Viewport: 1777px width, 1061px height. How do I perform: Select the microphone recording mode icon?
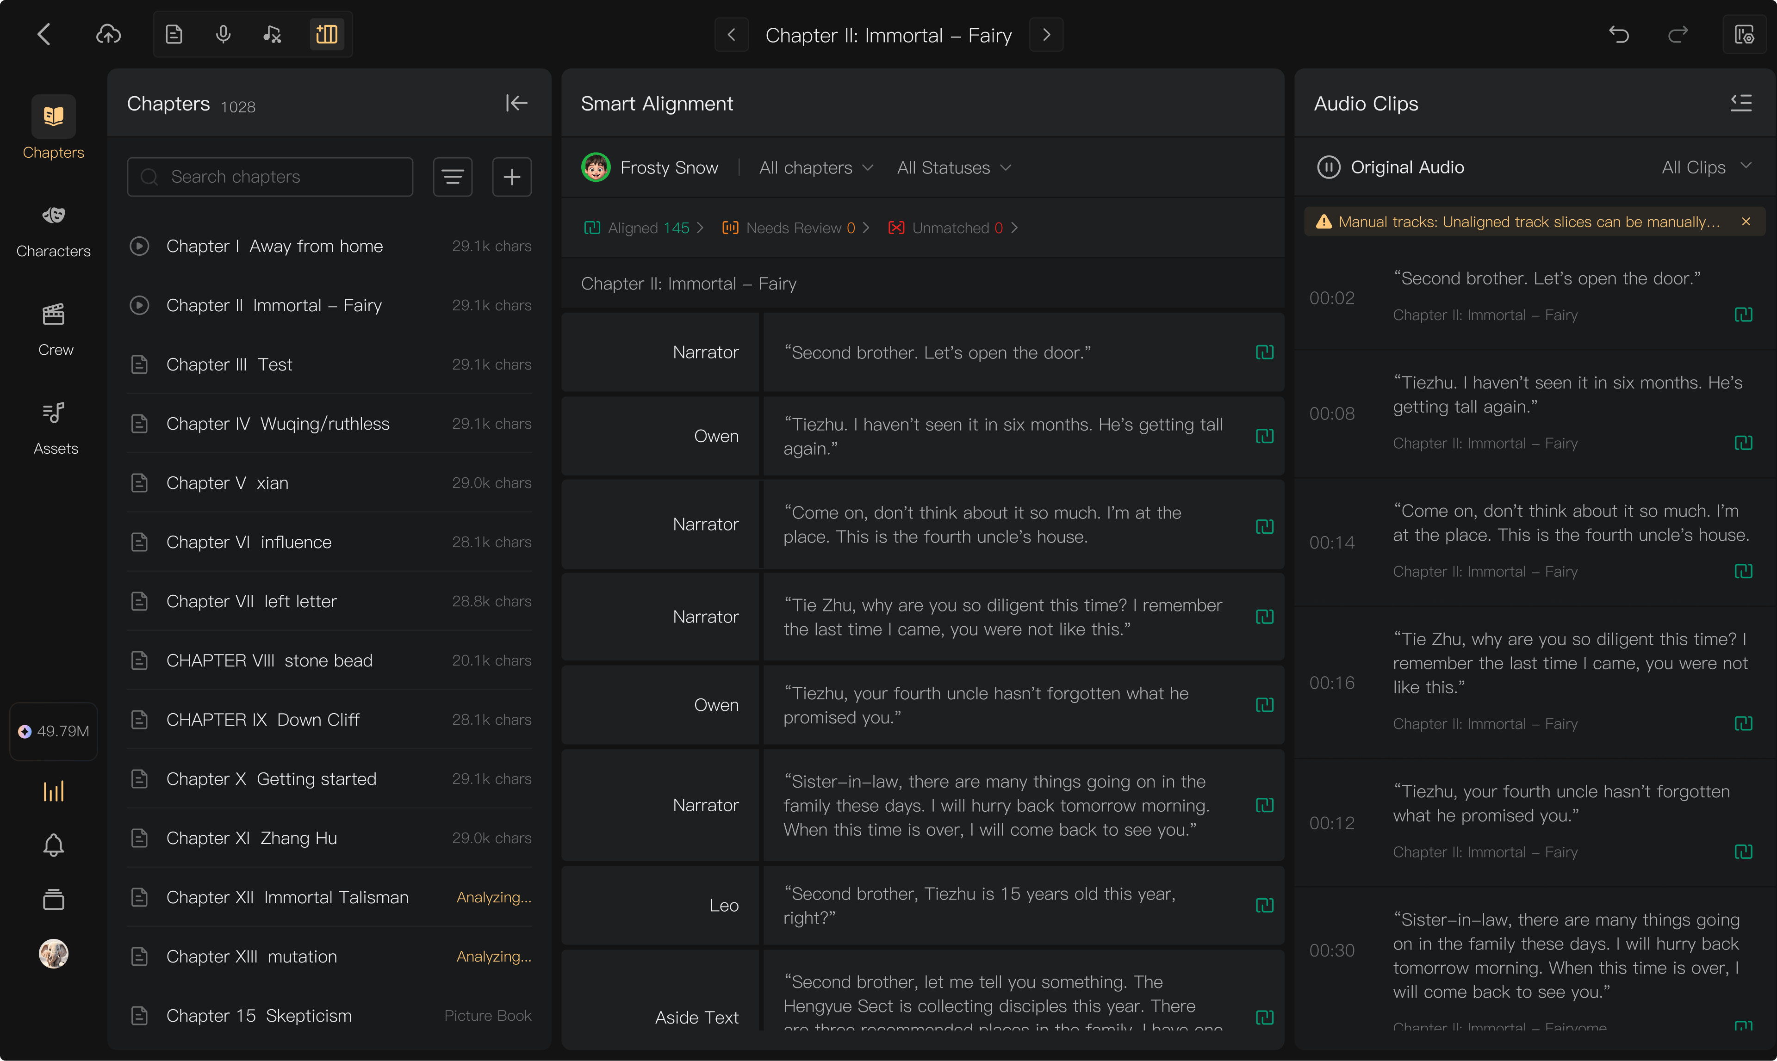point(223,34)
